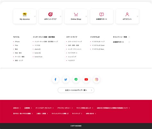
Task: Open the ドコモ光 link
Action: (x=37, y=45)
